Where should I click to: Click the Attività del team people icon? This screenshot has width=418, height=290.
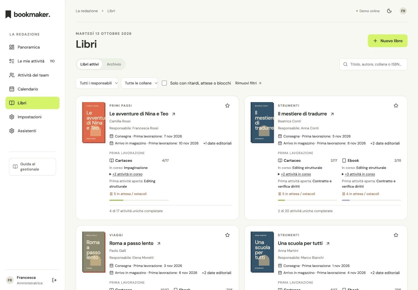click(12, 75)
